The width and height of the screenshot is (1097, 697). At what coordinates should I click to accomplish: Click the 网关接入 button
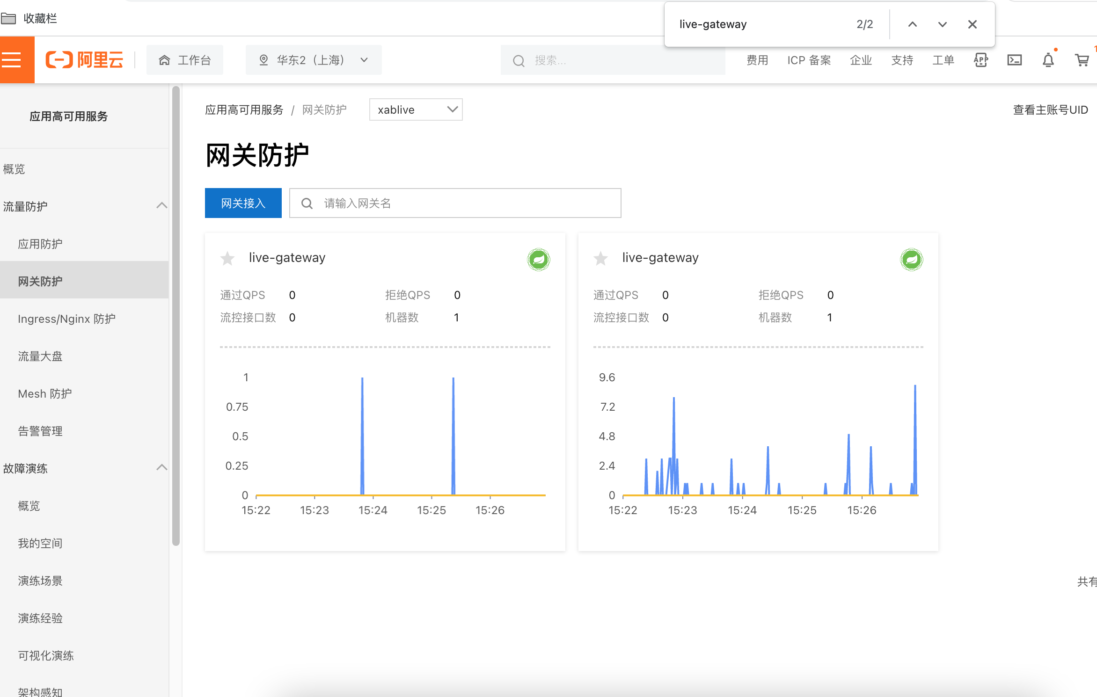pos(243,203)
